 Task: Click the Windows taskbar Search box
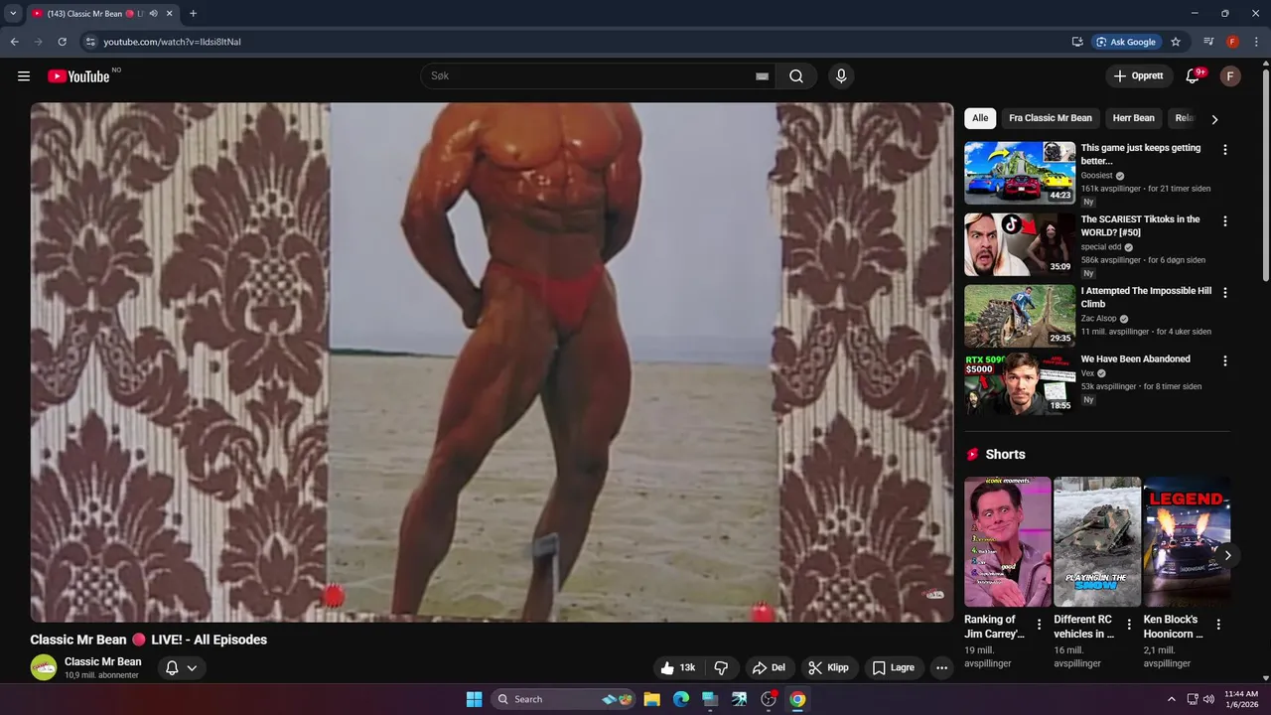(564, 699)
